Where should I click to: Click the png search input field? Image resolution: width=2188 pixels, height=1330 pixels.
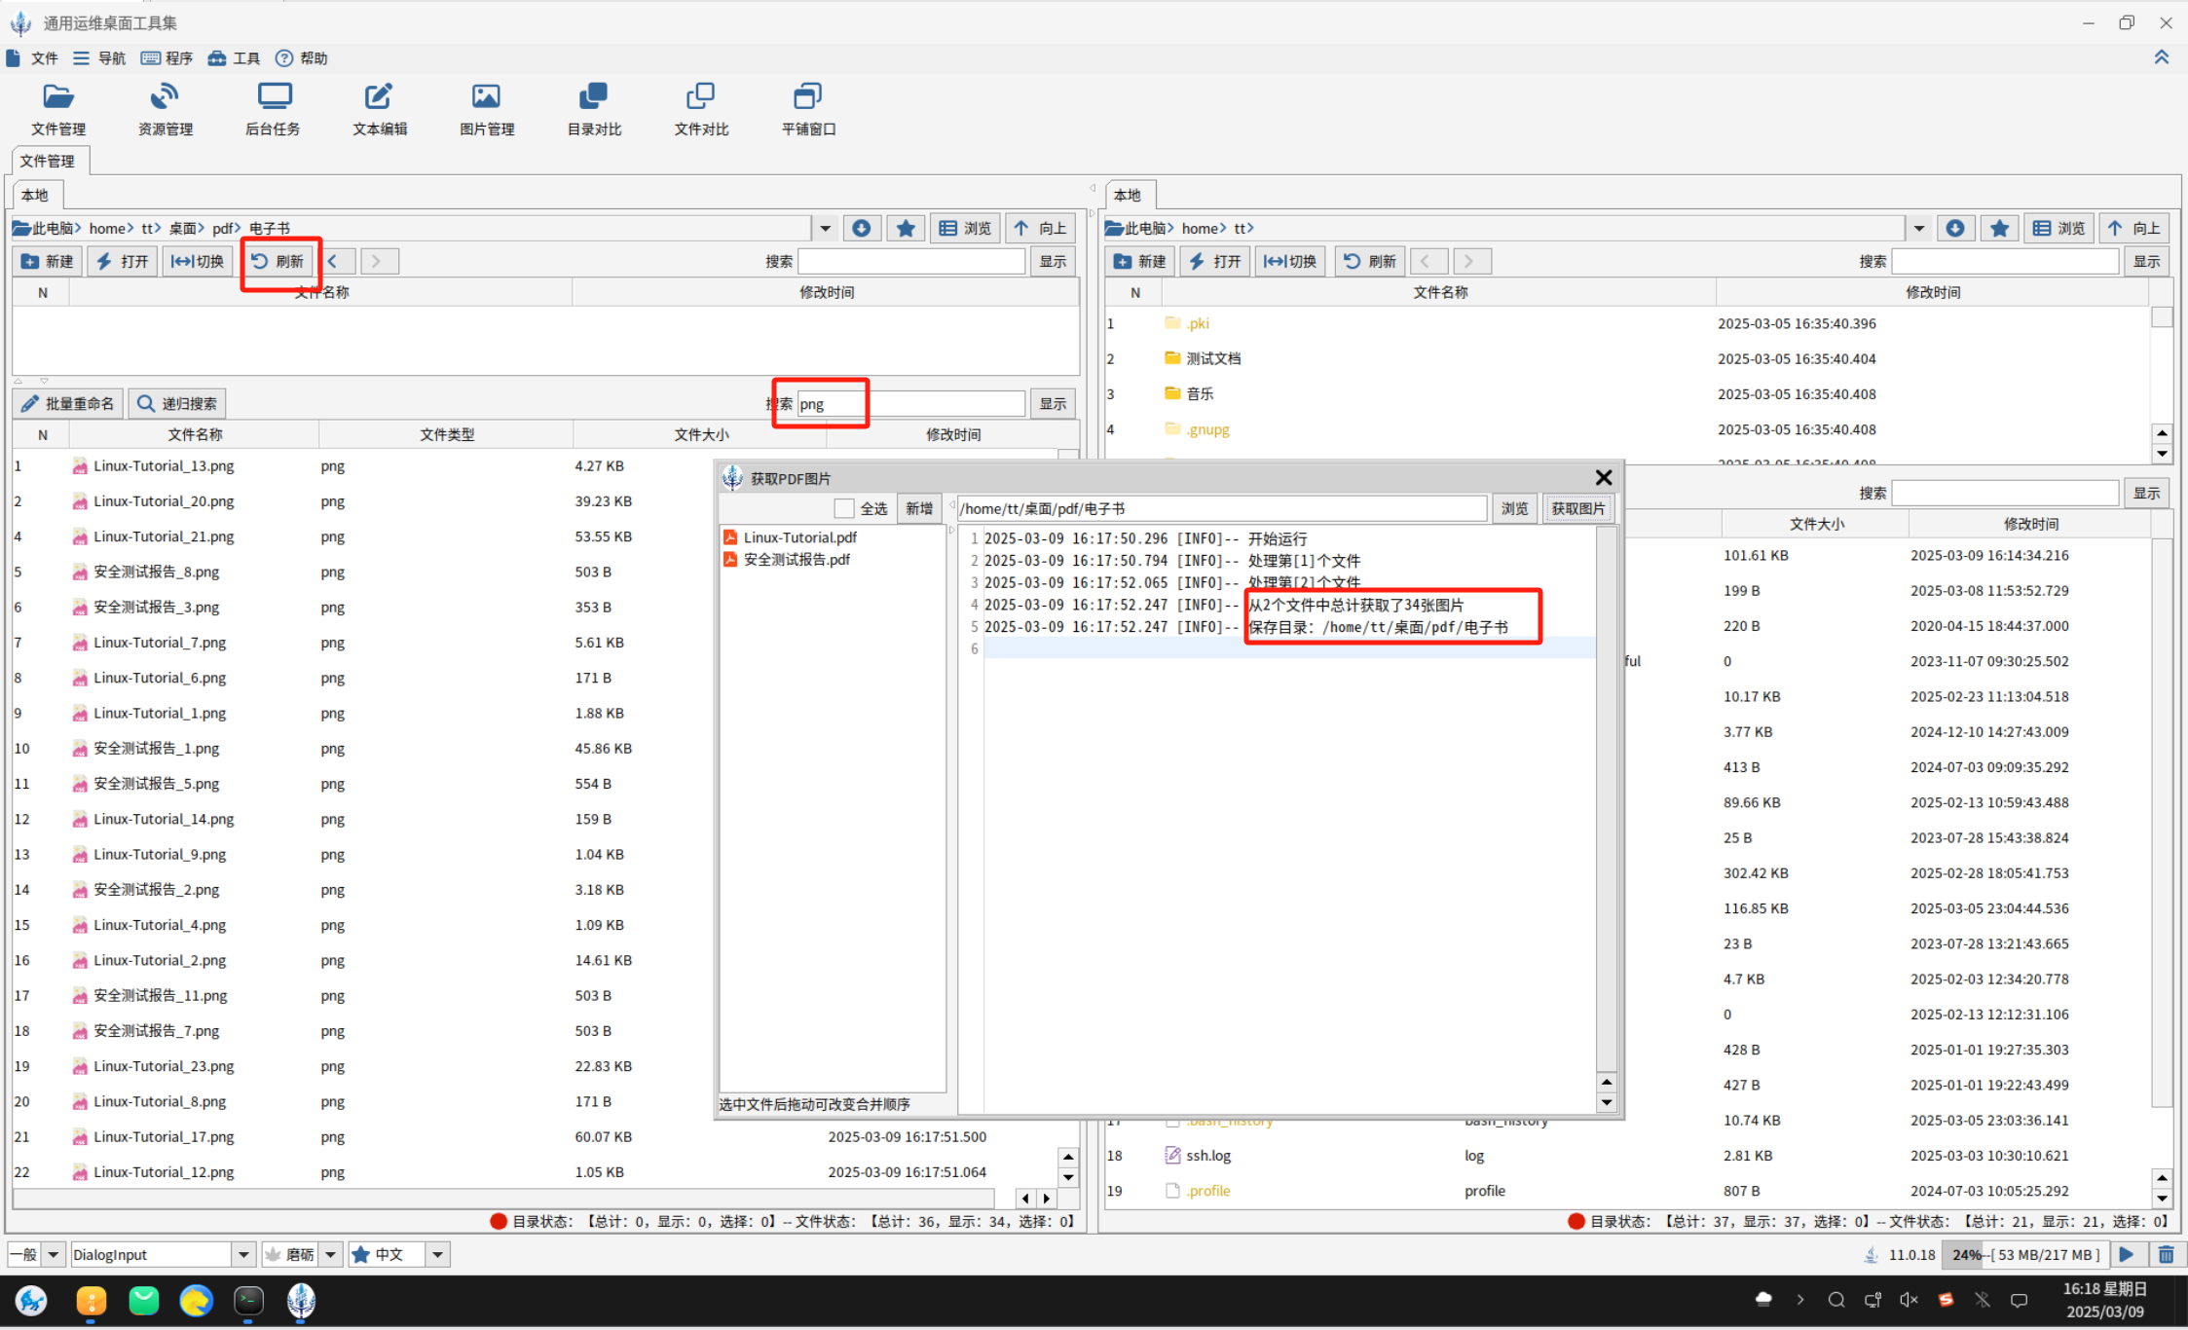pos(909,403)
